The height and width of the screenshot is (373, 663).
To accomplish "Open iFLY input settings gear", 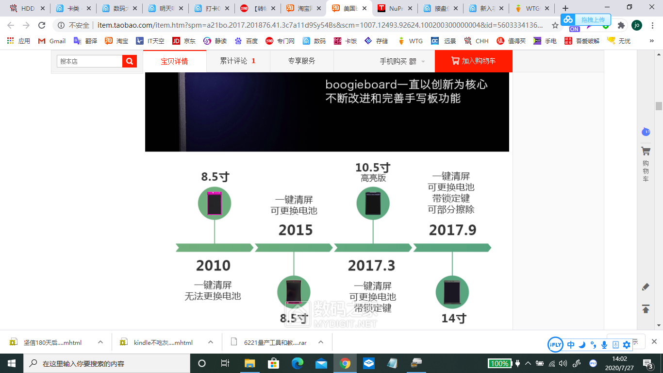I will coord(627,345).
